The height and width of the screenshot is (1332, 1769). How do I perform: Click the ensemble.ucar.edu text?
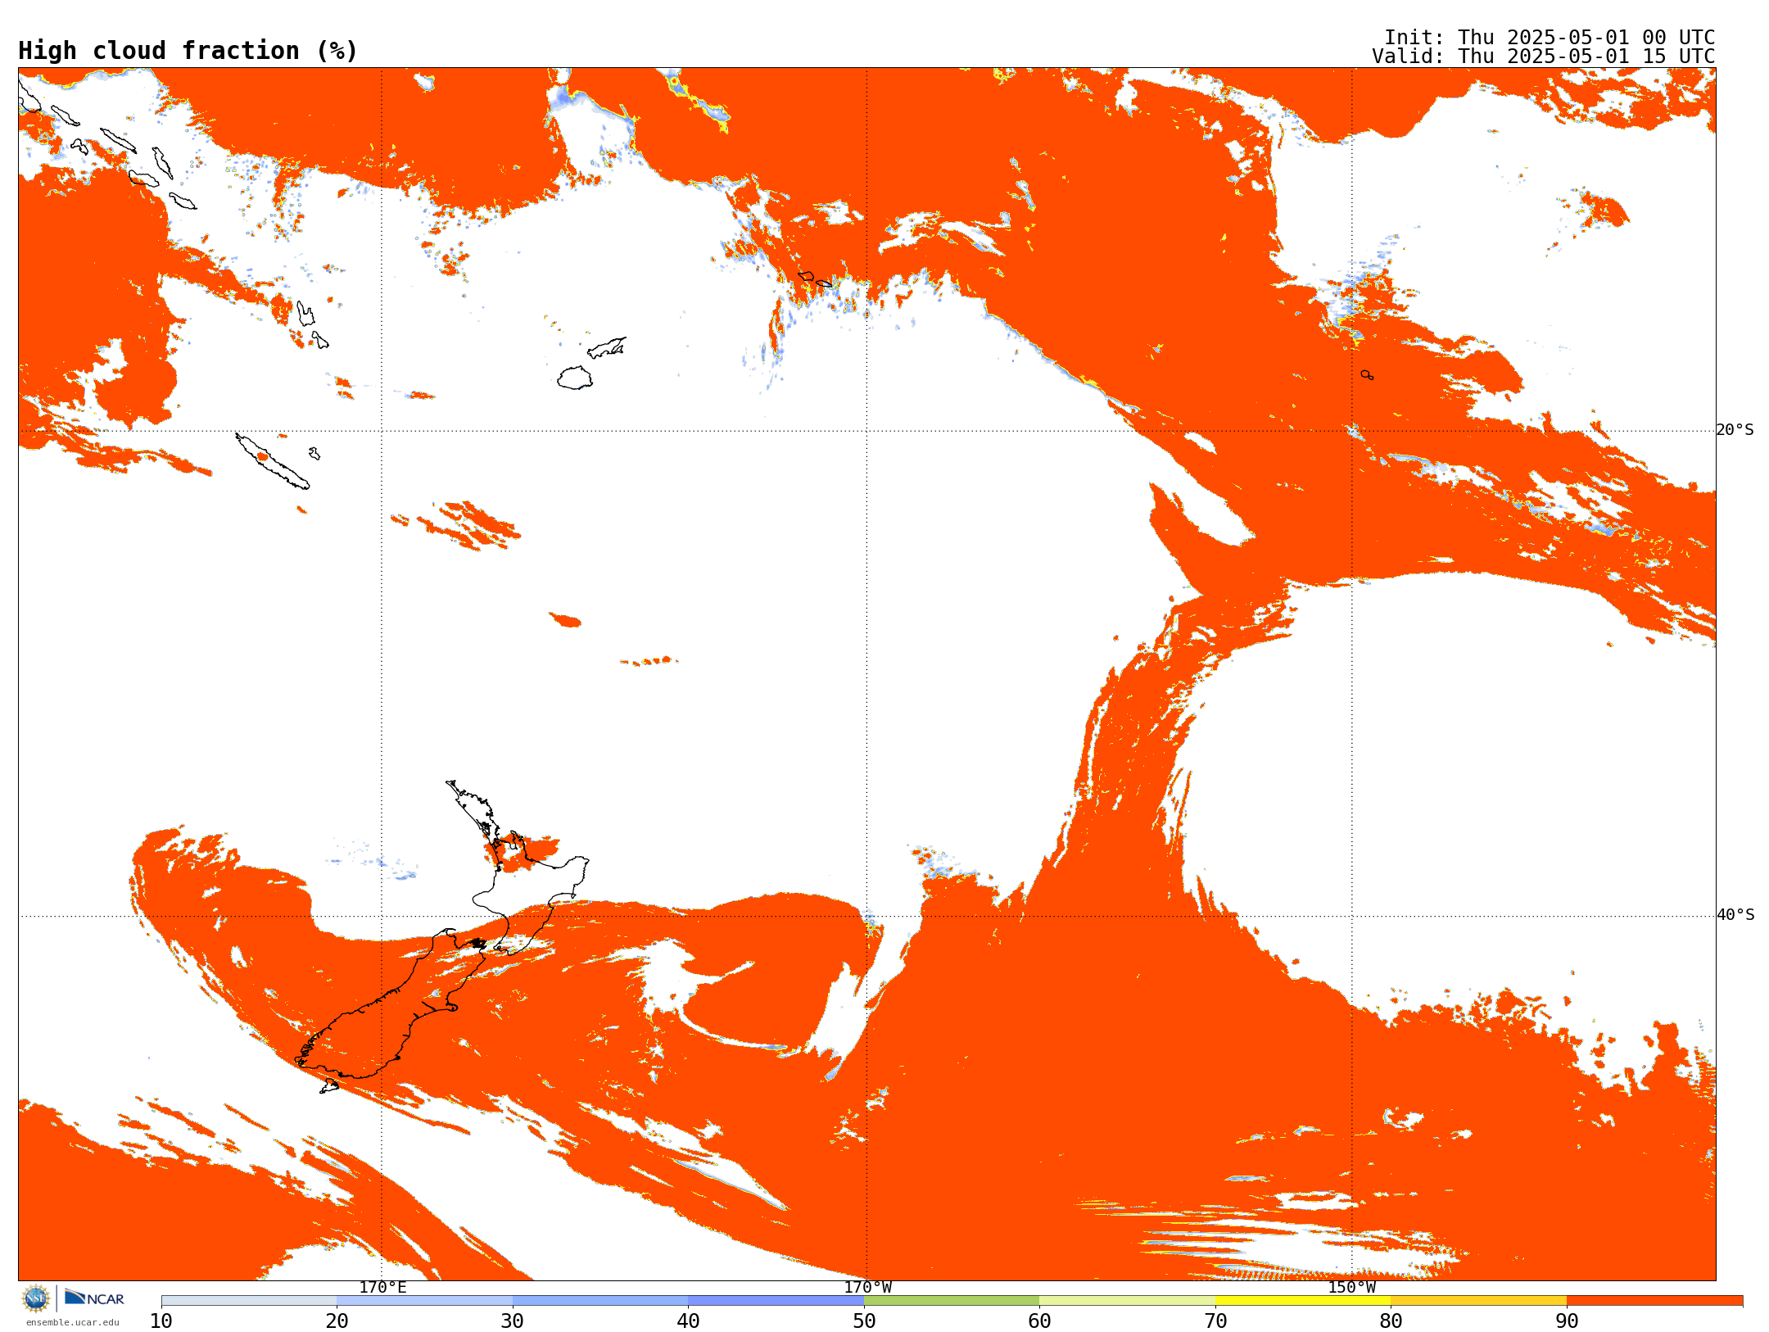[73, 1322]
